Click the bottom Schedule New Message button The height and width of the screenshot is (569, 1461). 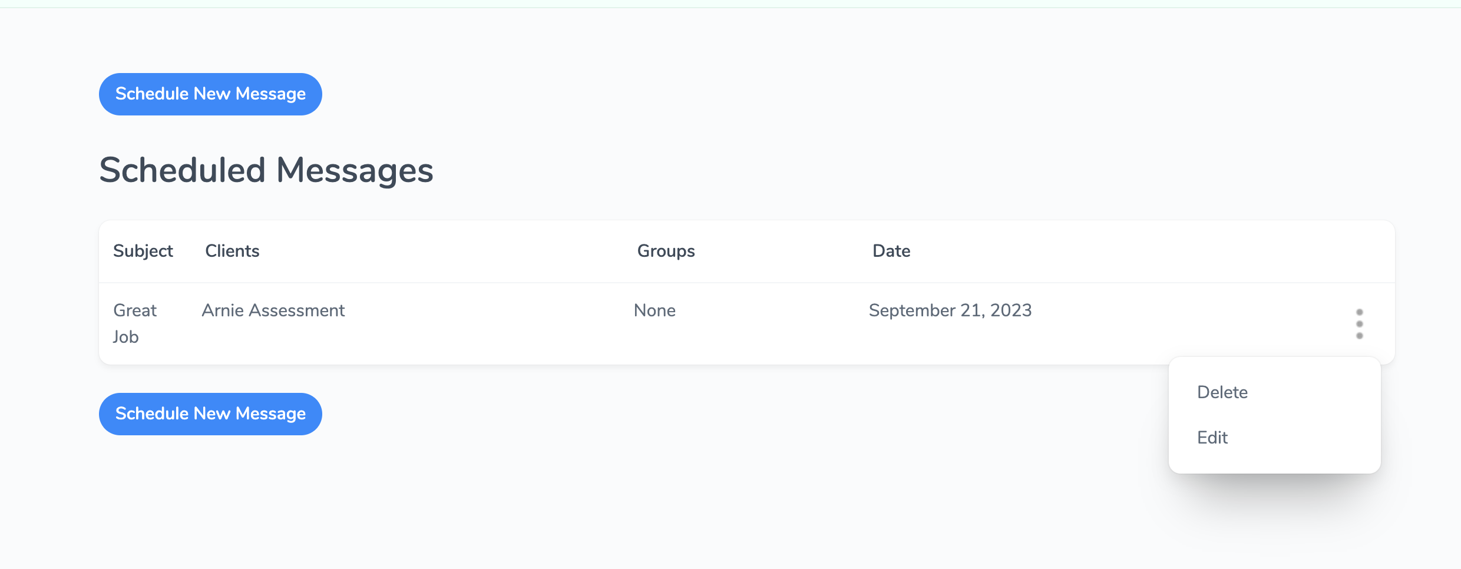click(x=210, y=414)
